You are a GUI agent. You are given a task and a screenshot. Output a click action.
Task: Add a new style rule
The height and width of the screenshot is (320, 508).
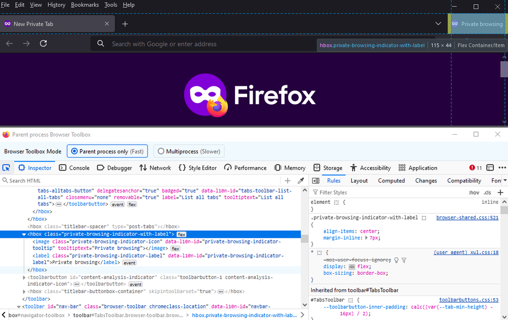[500, 193]
